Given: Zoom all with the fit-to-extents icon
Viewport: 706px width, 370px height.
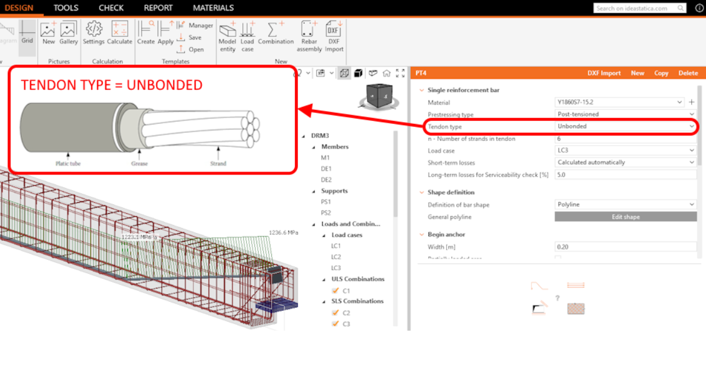Looking at the screenshot, I should click(x=400, y=73).
